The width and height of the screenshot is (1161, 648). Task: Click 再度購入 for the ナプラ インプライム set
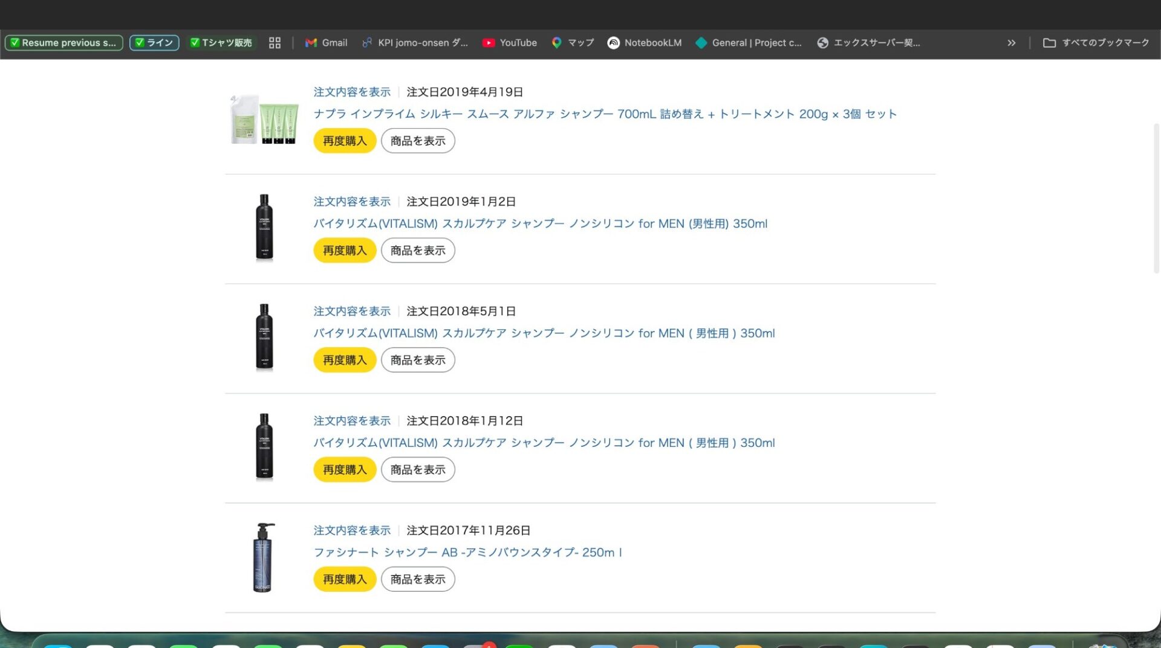pyautogui.click(x=345, y=141)
